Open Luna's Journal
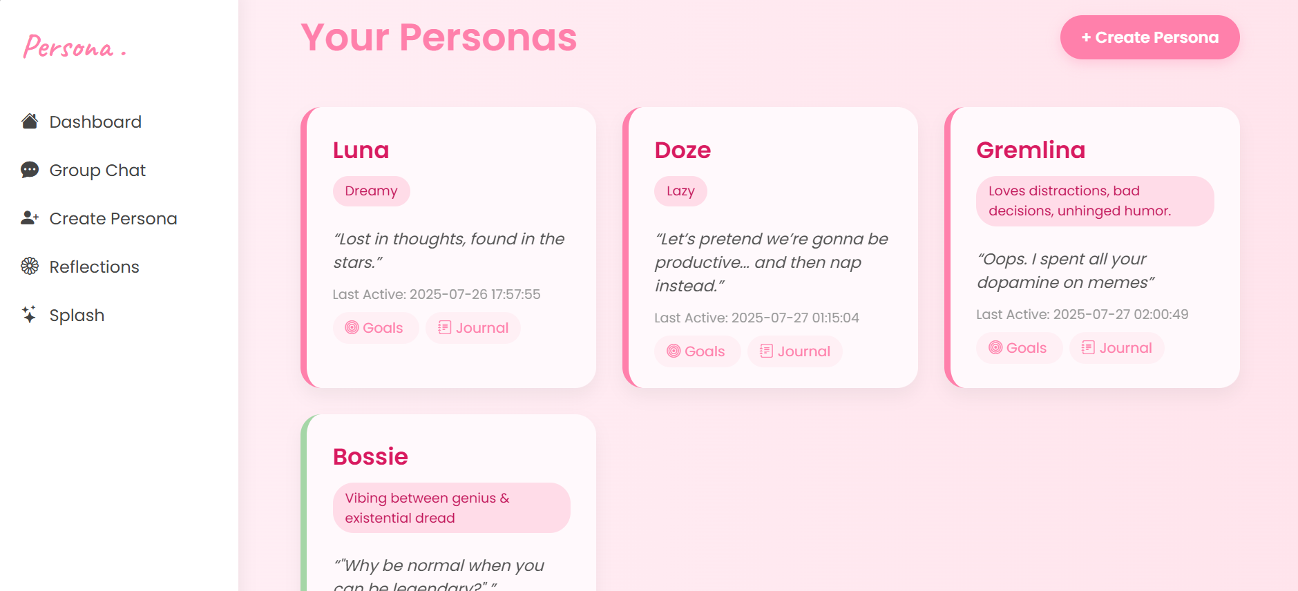 [473, 327]
